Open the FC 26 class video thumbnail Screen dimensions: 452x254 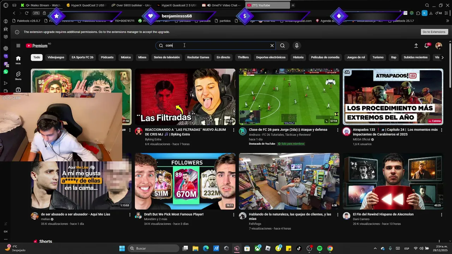(x=289, y=97)
